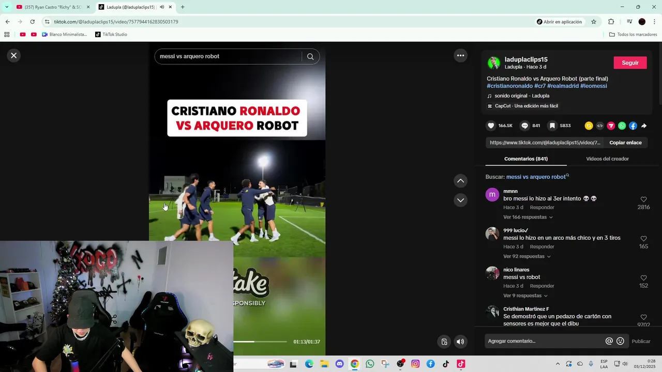Like Cristhian Martinez F's comment heart
The width and height of the screenshot is (662, 372).
coord(643,317)
